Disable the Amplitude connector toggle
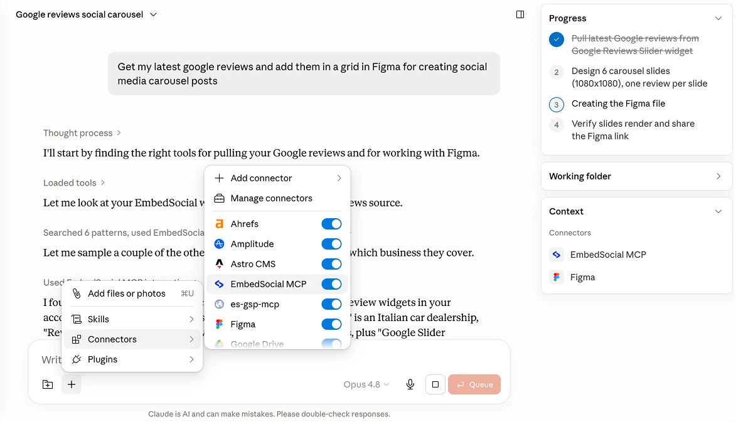The image size is (736, 422). [x=331, y=244]
